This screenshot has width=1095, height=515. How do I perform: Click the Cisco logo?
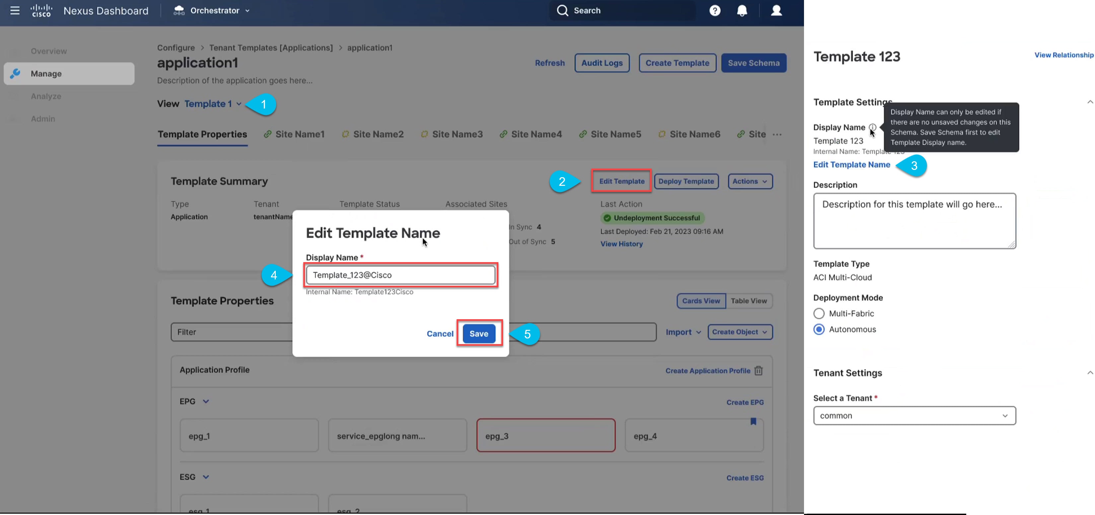(x=42, y=11)
